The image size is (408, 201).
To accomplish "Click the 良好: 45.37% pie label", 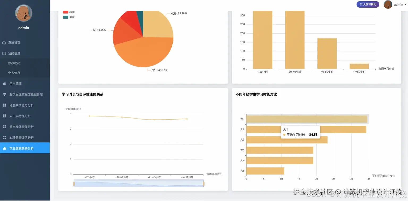I will [x=159, y=70].
